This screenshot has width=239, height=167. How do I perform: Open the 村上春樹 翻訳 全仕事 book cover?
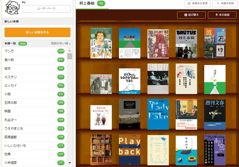(x=101, y=150)
